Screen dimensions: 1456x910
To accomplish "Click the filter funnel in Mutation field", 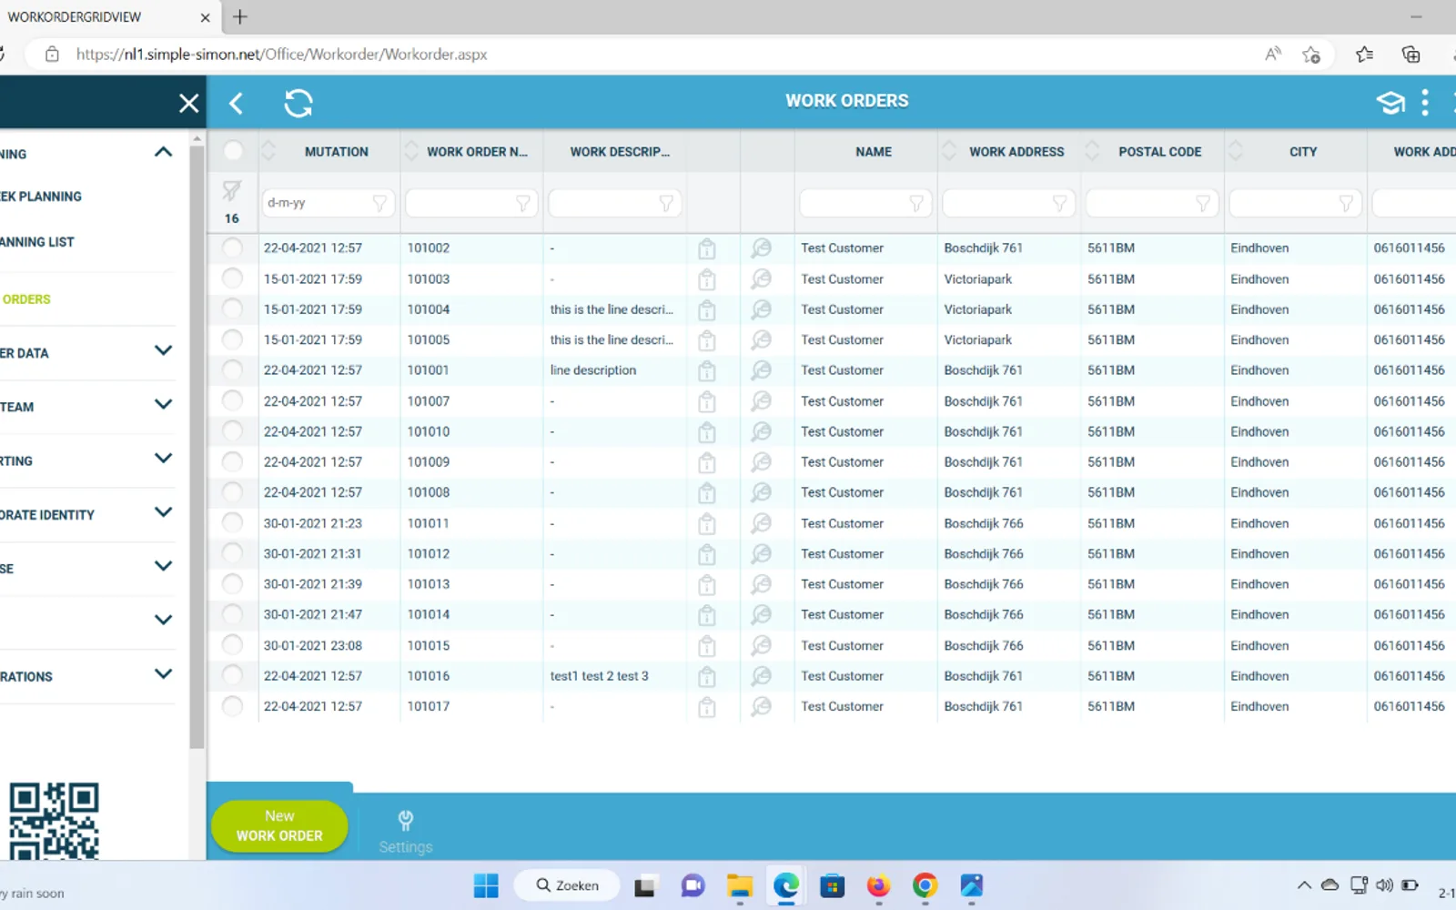I will (379, 204).
